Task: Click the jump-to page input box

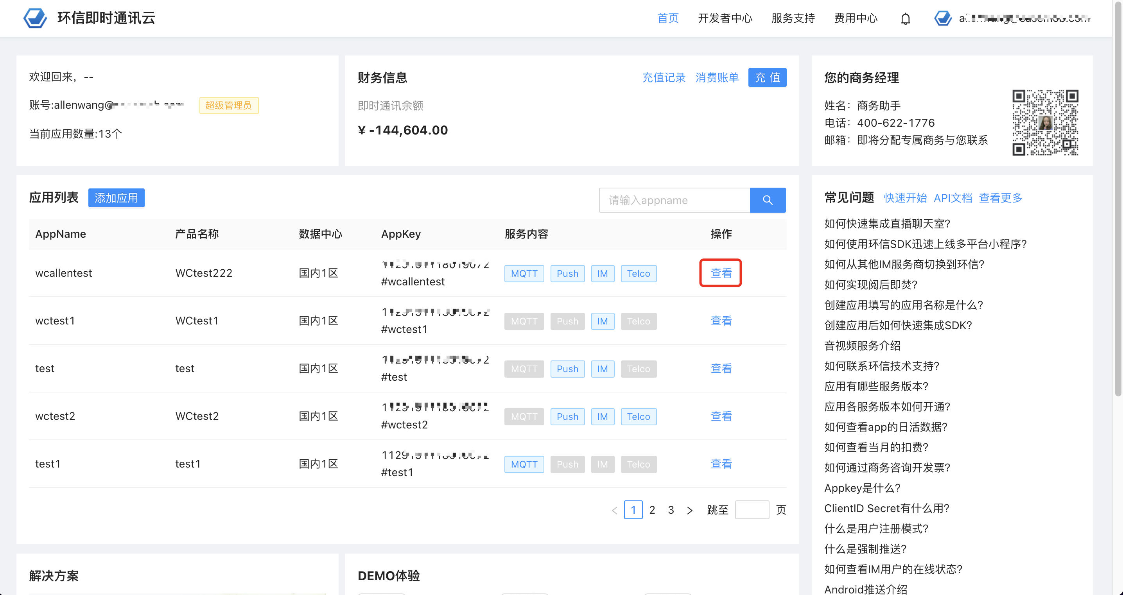Action: [752, 510]
